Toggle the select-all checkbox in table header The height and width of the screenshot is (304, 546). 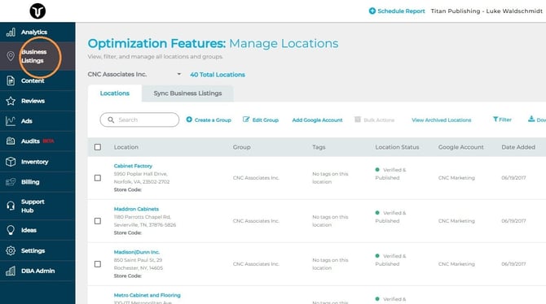coord(98,147)
